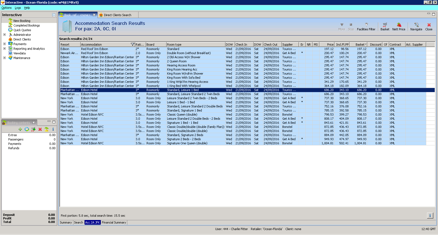Image resolution: width=438 pixels, height=235 pixels.
Task: Click the hotel building icon in header
Action: (67, 26)
